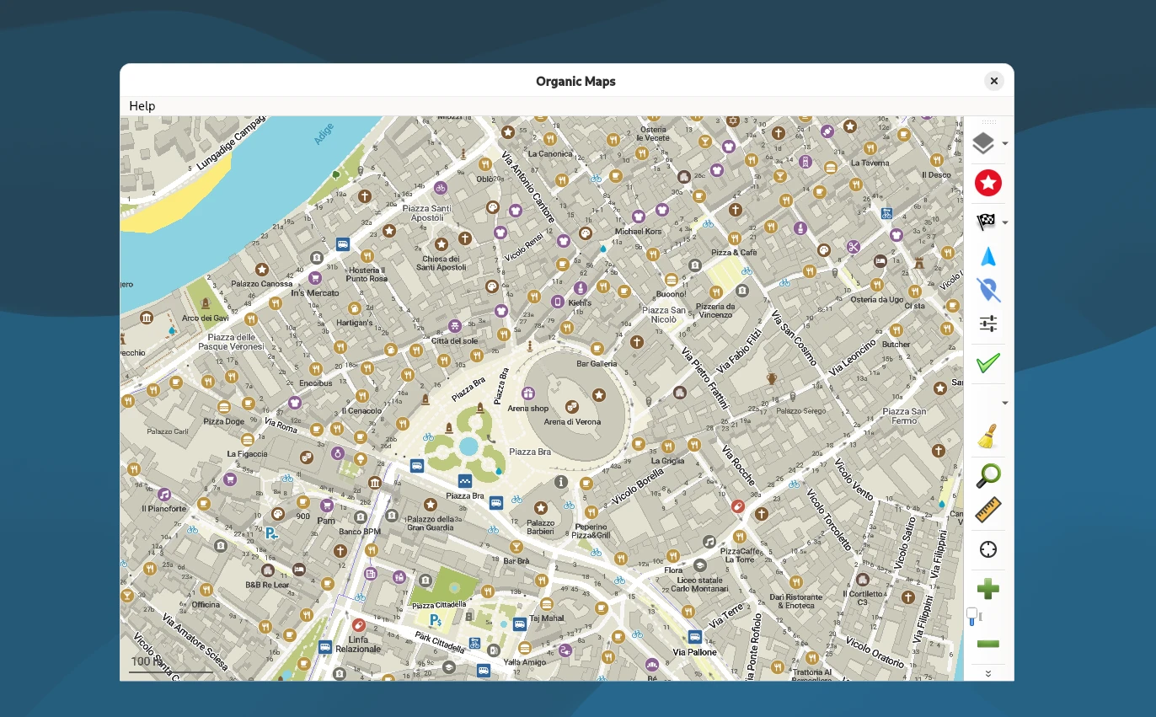
Task: Click the red bookmarks star icon
Action: [987, 183]
